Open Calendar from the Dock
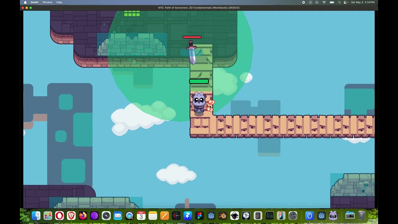The width and height of the screenshot is (398, 224). pos(141,216)
